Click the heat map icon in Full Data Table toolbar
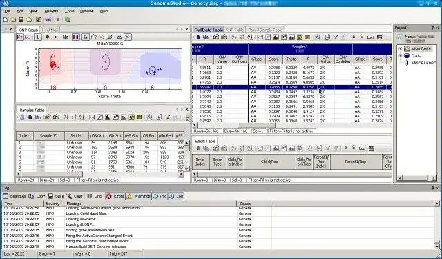The width and height of the screenshot is (442, 259). [307, 37]
